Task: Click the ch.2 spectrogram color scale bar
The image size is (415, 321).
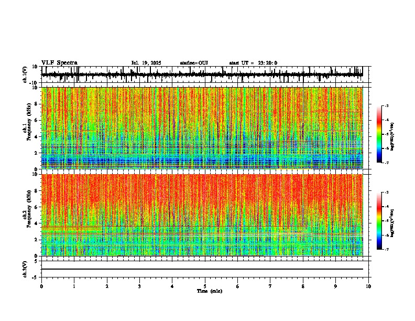Action: (379, 221)
